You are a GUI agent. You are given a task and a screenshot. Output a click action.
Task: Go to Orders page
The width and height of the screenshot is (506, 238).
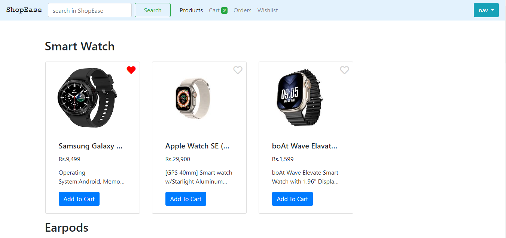[x=243, y=10]
